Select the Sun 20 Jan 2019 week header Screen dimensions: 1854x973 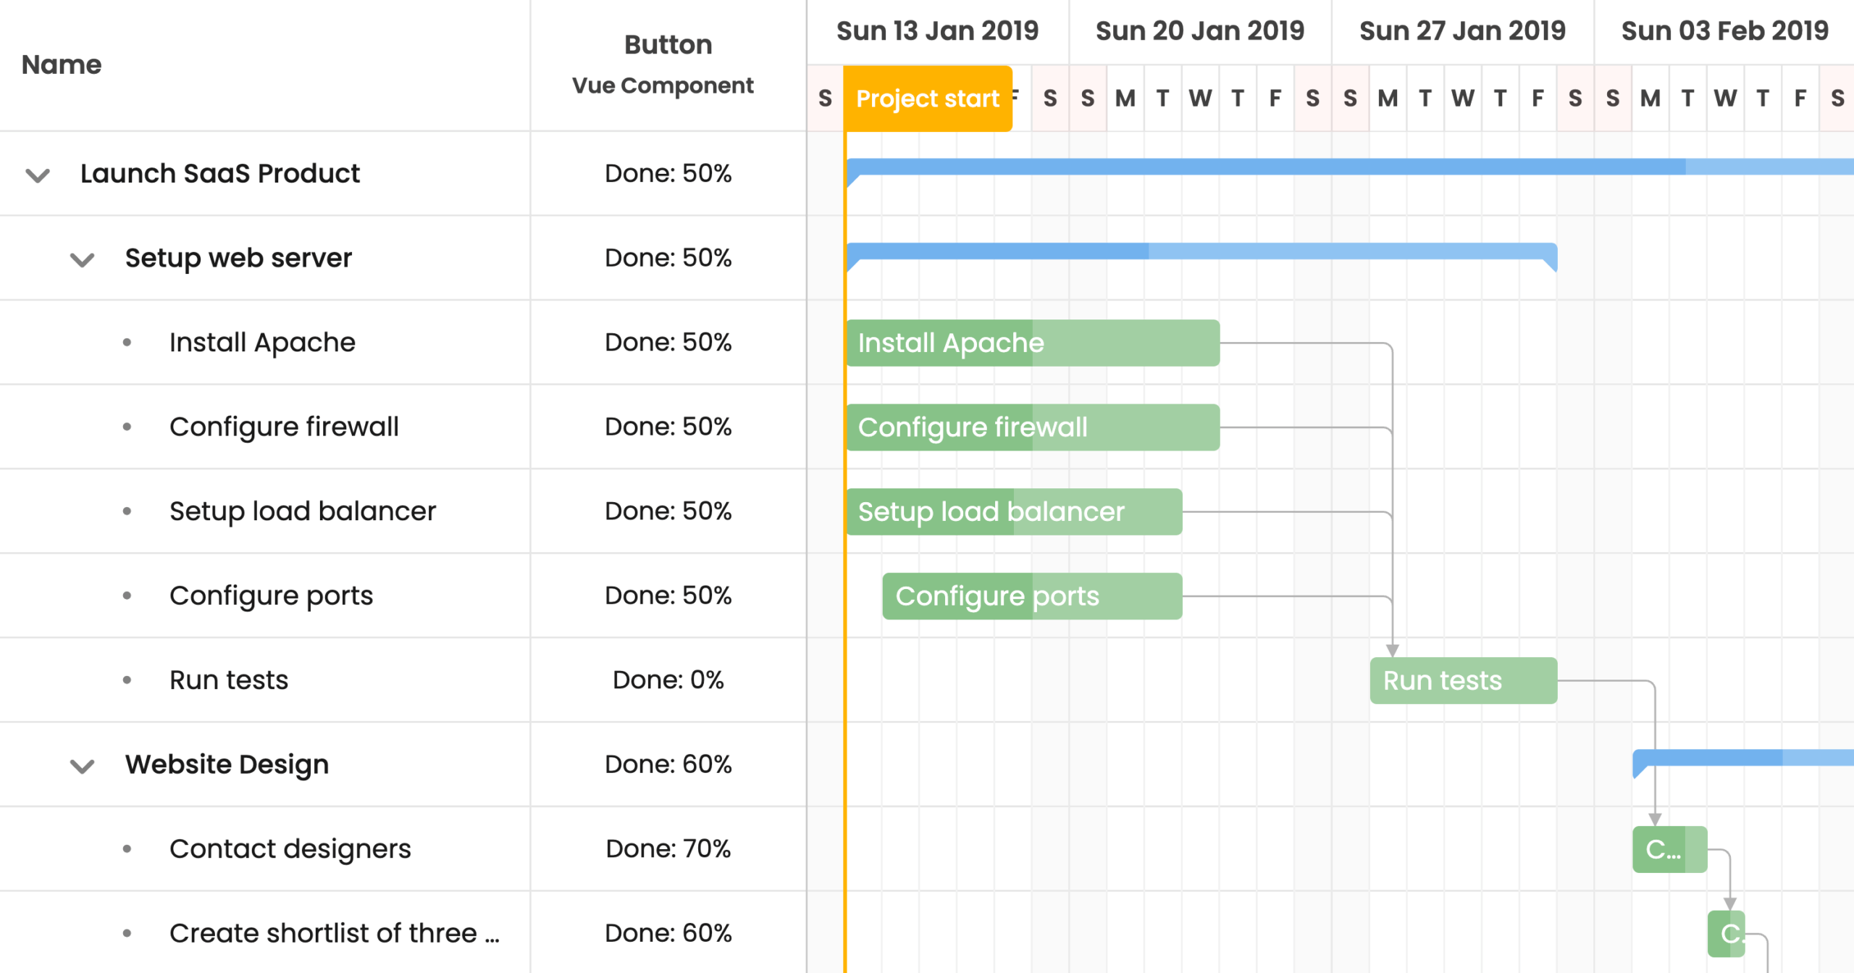(x=1199, y=31)
